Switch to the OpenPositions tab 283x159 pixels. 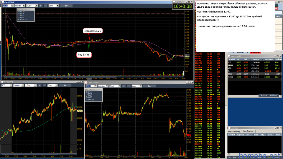248,131
